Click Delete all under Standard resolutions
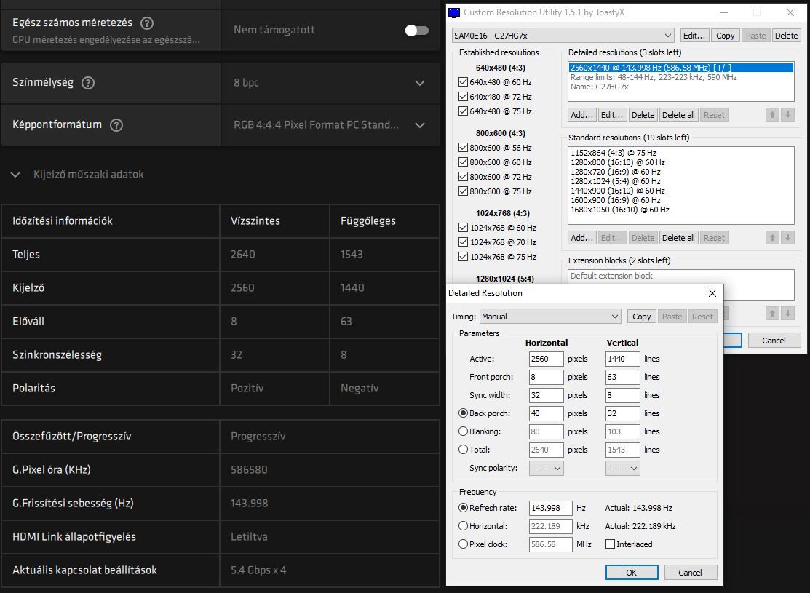The image size is (810, 593). tap(678, 238)
